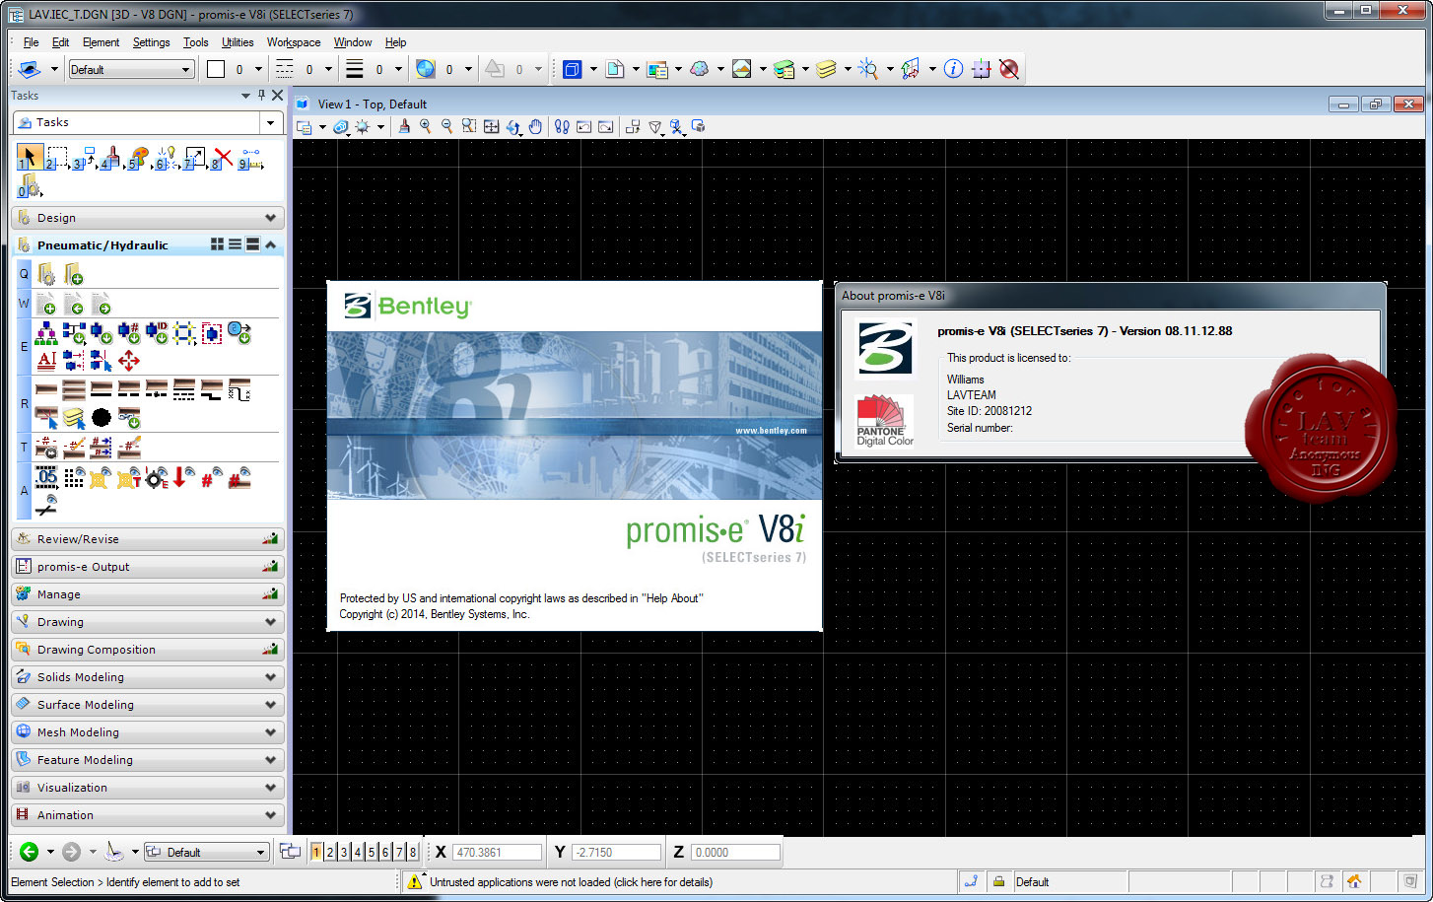The image size is (1433, 902).
Task: Select the Element Selection arrow tool
Action: point(30,158)
